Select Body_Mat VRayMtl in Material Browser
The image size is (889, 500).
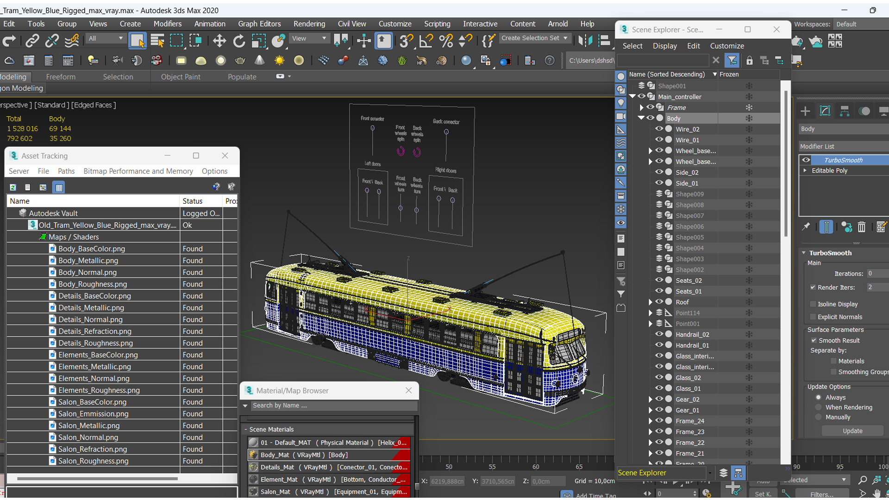(328, 455)
